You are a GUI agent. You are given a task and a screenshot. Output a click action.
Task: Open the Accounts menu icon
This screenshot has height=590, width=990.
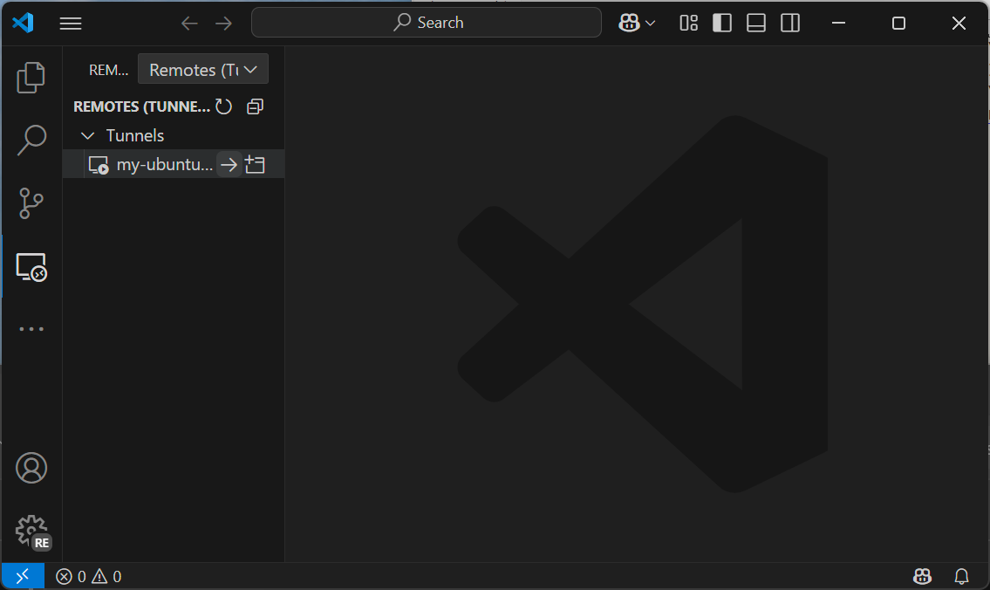(31, 468)
